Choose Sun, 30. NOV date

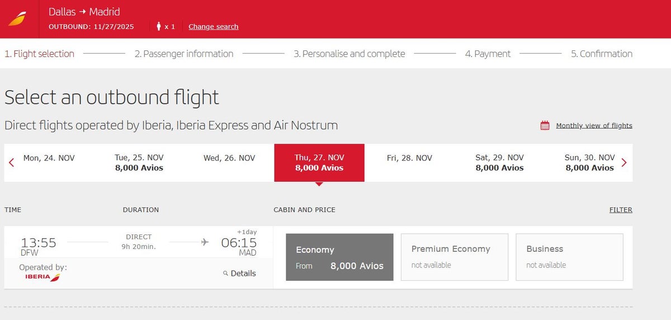tap(589, 163)
